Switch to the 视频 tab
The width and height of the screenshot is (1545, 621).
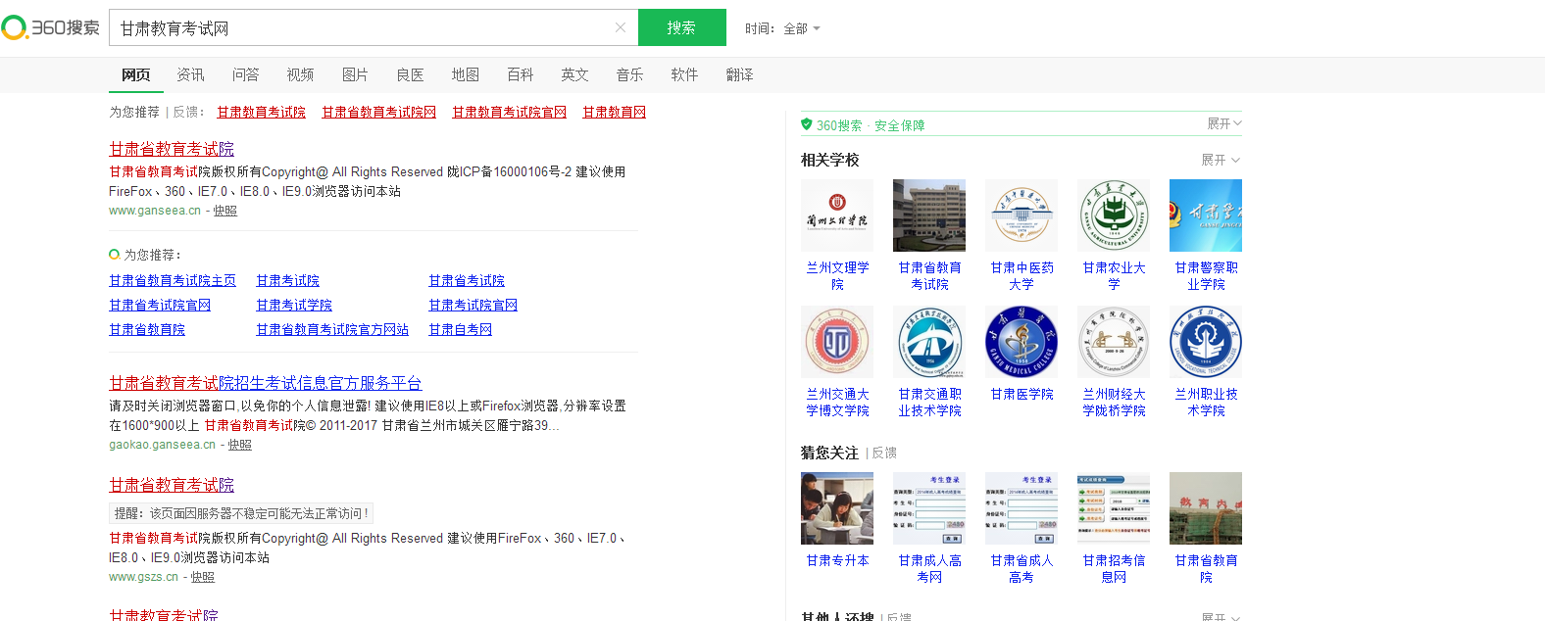[x=300, y=74]
